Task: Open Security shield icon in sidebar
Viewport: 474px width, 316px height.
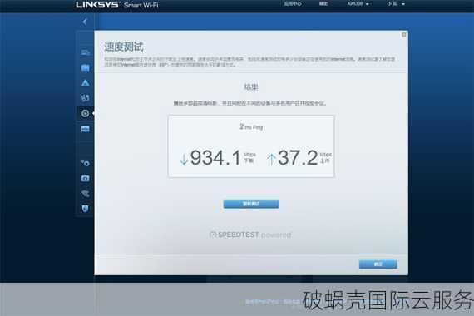Action: (x=86, y=209)
